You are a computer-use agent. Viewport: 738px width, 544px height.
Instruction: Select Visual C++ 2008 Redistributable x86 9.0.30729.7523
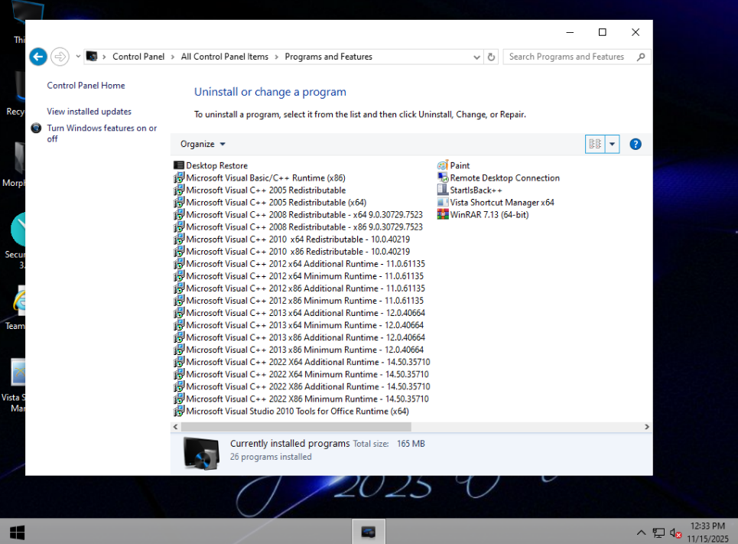coord(298,226)
